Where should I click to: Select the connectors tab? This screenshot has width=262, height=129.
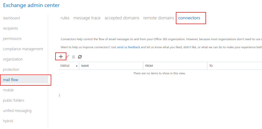pyautogui.click(x=189, y=18)
